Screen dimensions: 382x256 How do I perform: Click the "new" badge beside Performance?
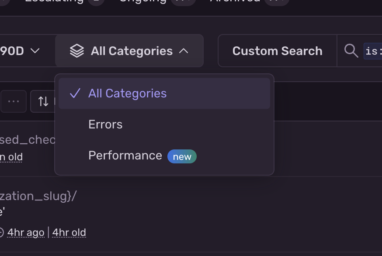click(182, 156)
